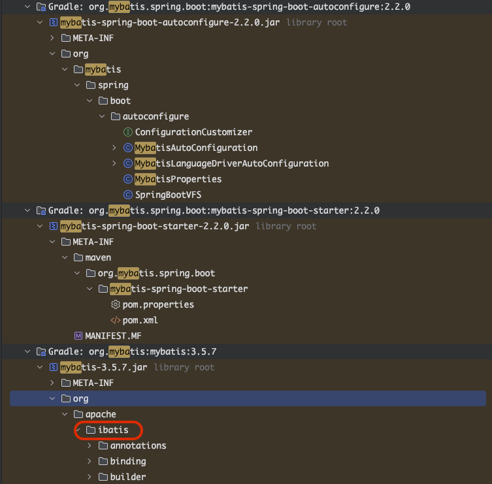Collapse the mybatis-spring-boot-autoconfigure:2.2.0 Gradle library node
Image resolution: width=492 pixels, height=484 pixels.
point(27,7)
